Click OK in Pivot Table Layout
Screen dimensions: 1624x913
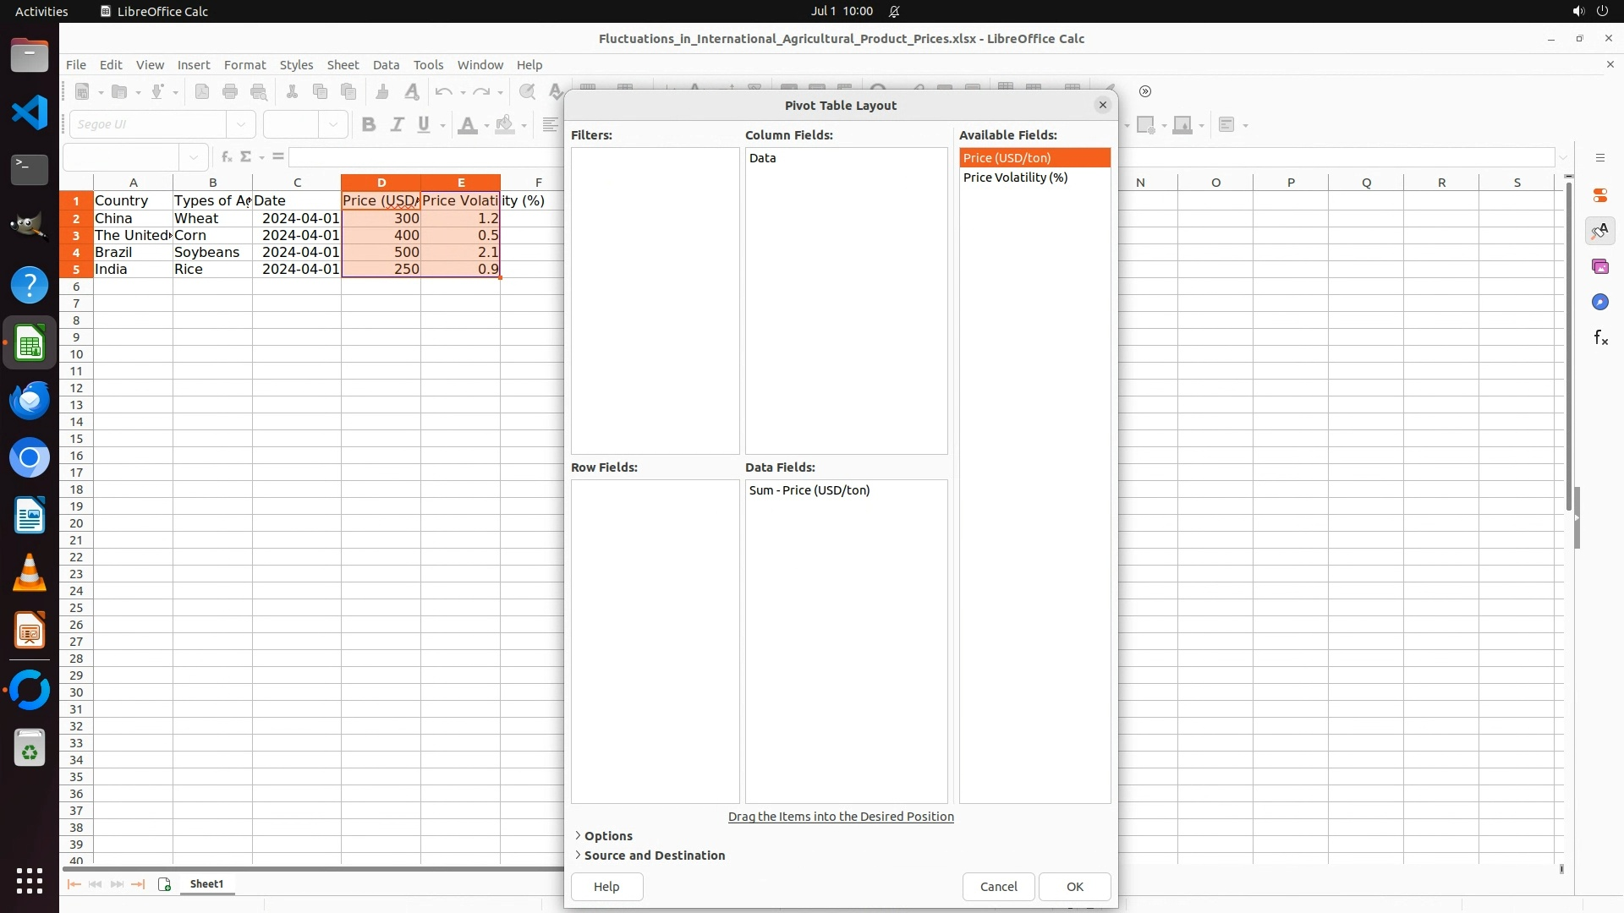pos(1074,886)
